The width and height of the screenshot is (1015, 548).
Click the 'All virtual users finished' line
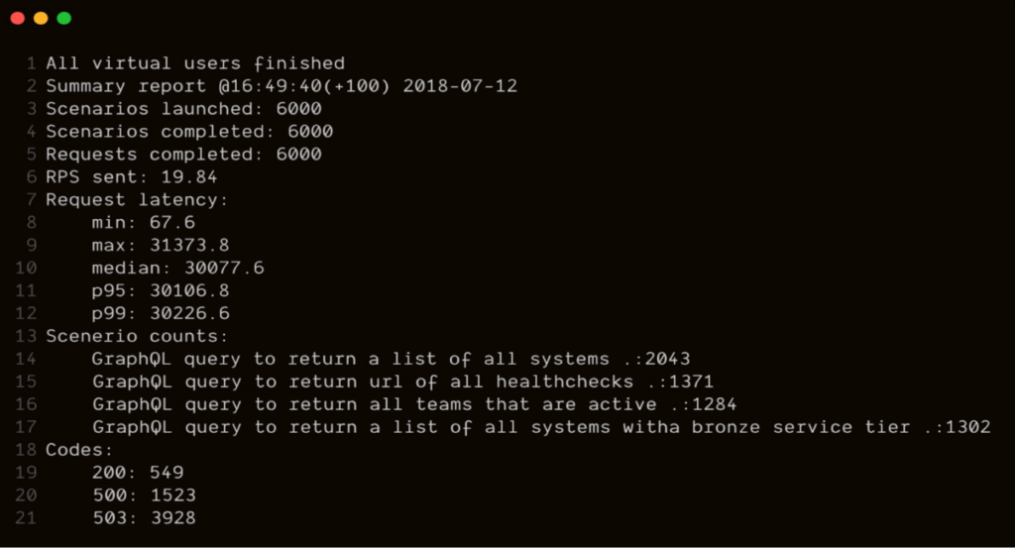point(195,63)
